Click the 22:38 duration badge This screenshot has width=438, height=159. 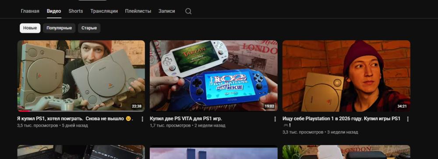tap(137, 106)
